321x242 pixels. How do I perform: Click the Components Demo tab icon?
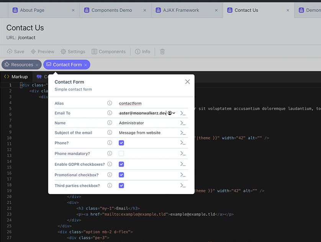click(x=87, y=10)
